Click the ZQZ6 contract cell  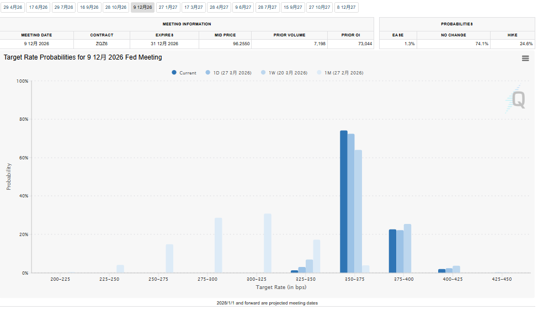pos(102,44)
